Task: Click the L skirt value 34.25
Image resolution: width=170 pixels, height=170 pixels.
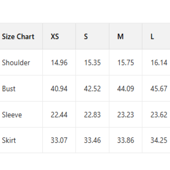Action: click(159, 140)
